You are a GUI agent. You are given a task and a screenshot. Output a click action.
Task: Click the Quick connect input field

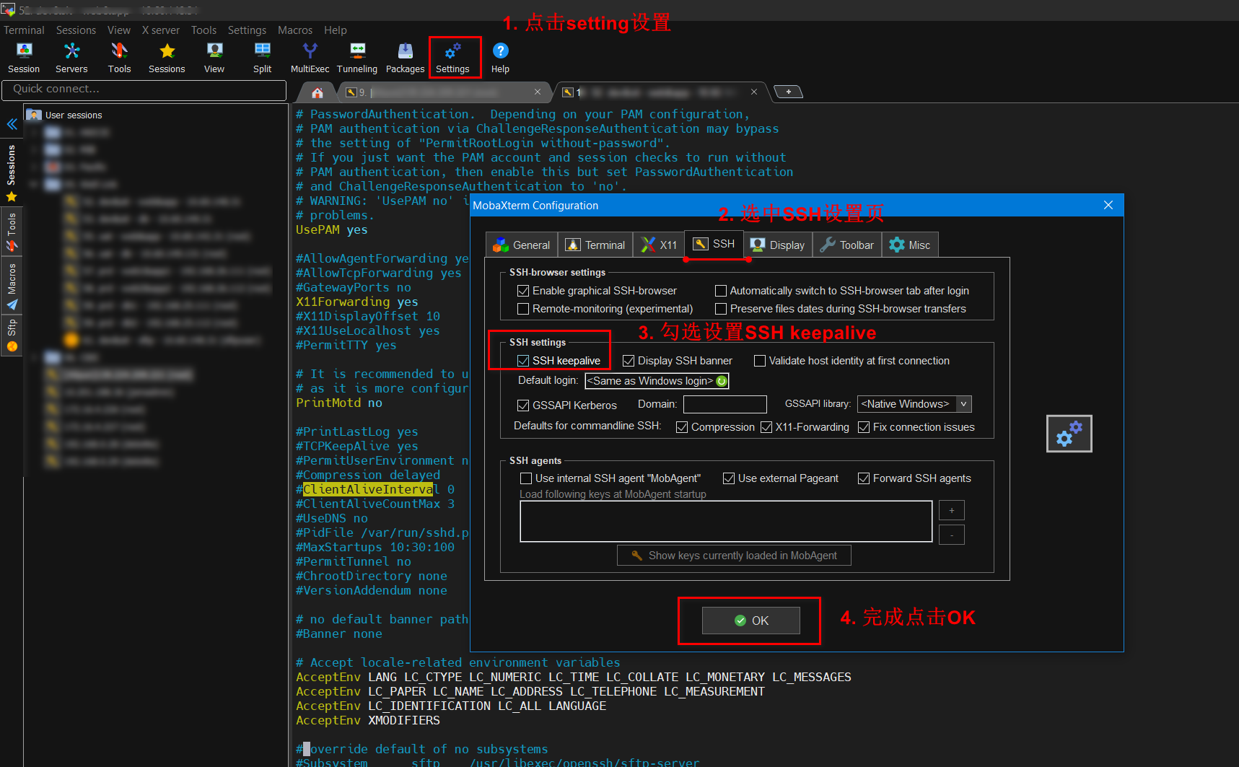pos(144,89)
